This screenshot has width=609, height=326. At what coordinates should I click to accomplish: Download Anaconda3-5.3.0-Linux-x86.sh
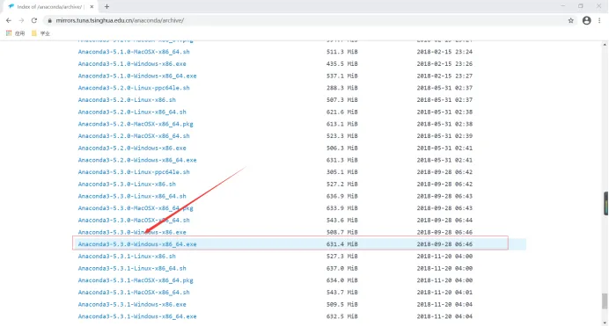pyautogui.click(x=127, y=184)
